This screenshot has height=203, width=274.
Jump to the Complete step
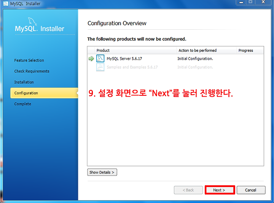(22, 104)
